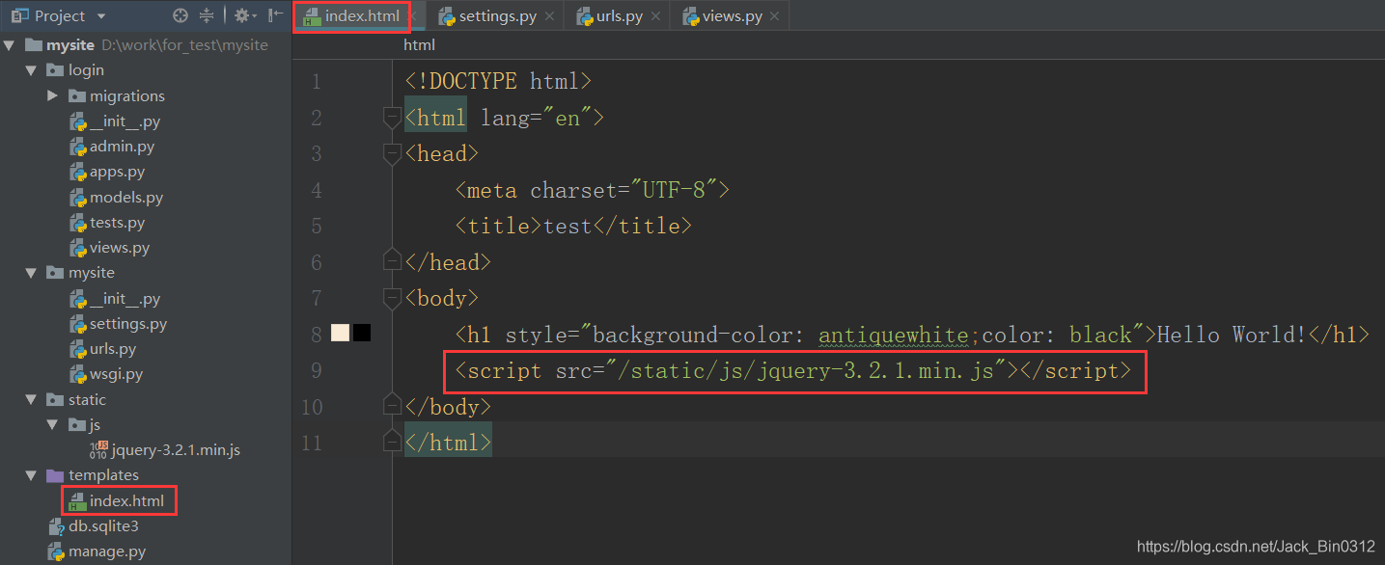Switch to the views.py editor tab
Viewport: 1385px width, 565px height.
732,16
